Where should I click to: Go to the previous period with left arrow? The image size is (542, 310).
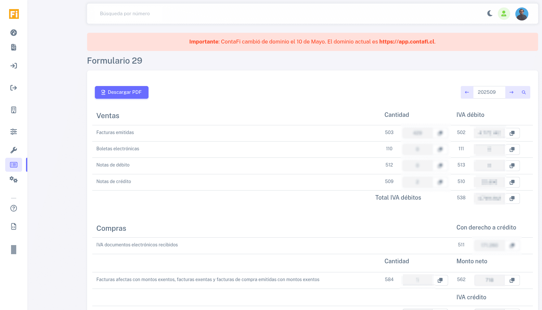467,92
